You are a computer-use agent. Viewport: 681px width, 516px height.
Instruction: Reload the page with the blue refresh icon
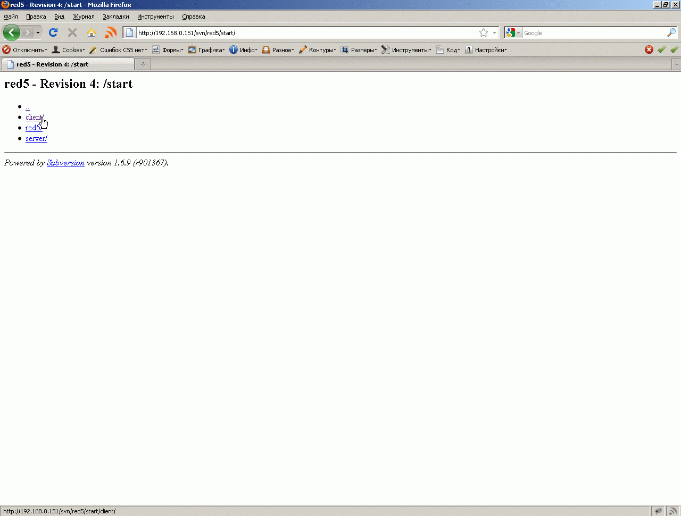(53, 32)
